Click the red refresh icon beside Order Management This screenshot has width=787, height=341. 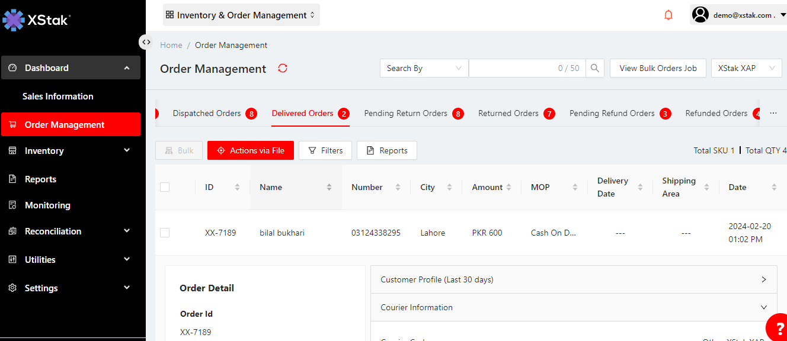(283, 68)
